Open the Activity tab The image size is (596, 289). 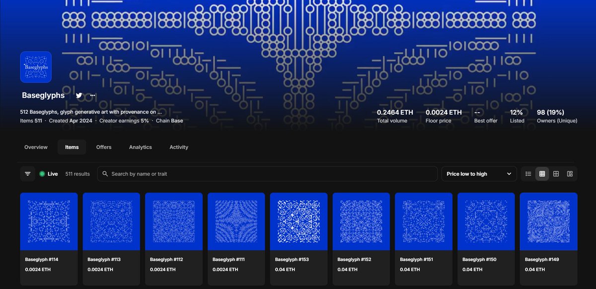179,147
